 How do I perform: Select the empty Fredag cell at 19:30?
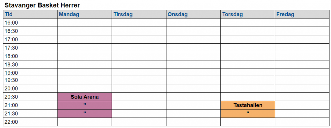click(302, 80)
